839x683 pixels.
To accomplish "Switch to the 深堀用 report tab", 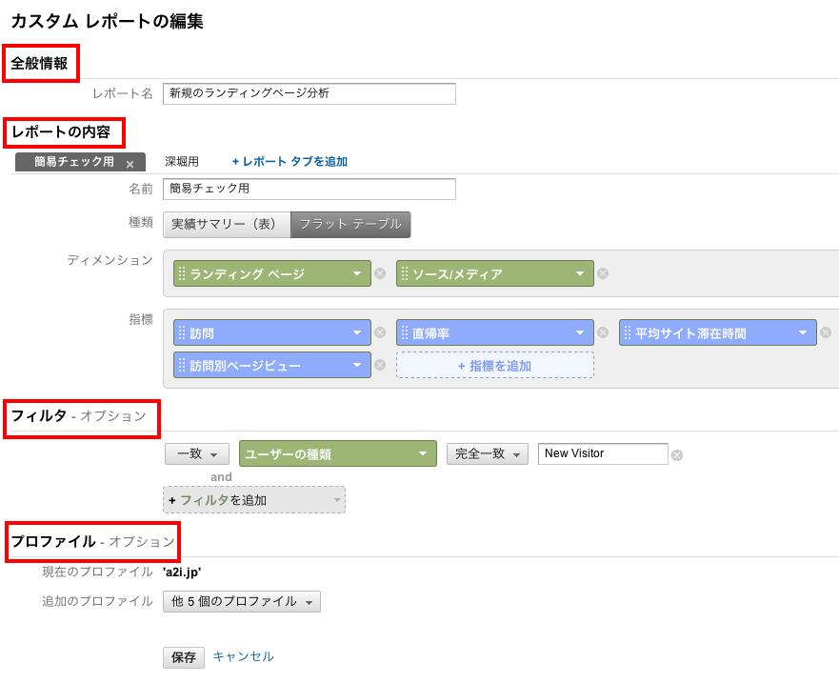I will [x=181, y=162].
